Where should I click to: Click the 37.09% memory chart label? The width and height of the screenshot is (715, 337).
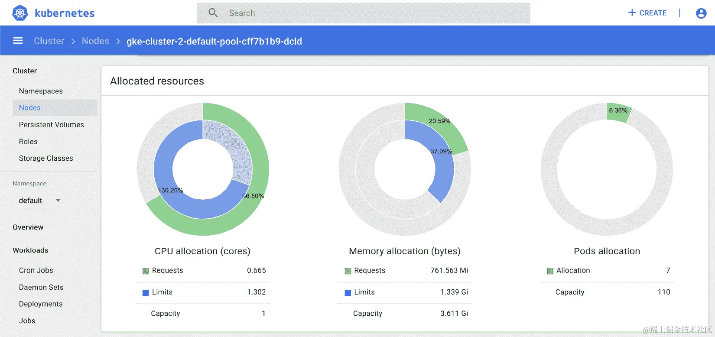[441, 151]
